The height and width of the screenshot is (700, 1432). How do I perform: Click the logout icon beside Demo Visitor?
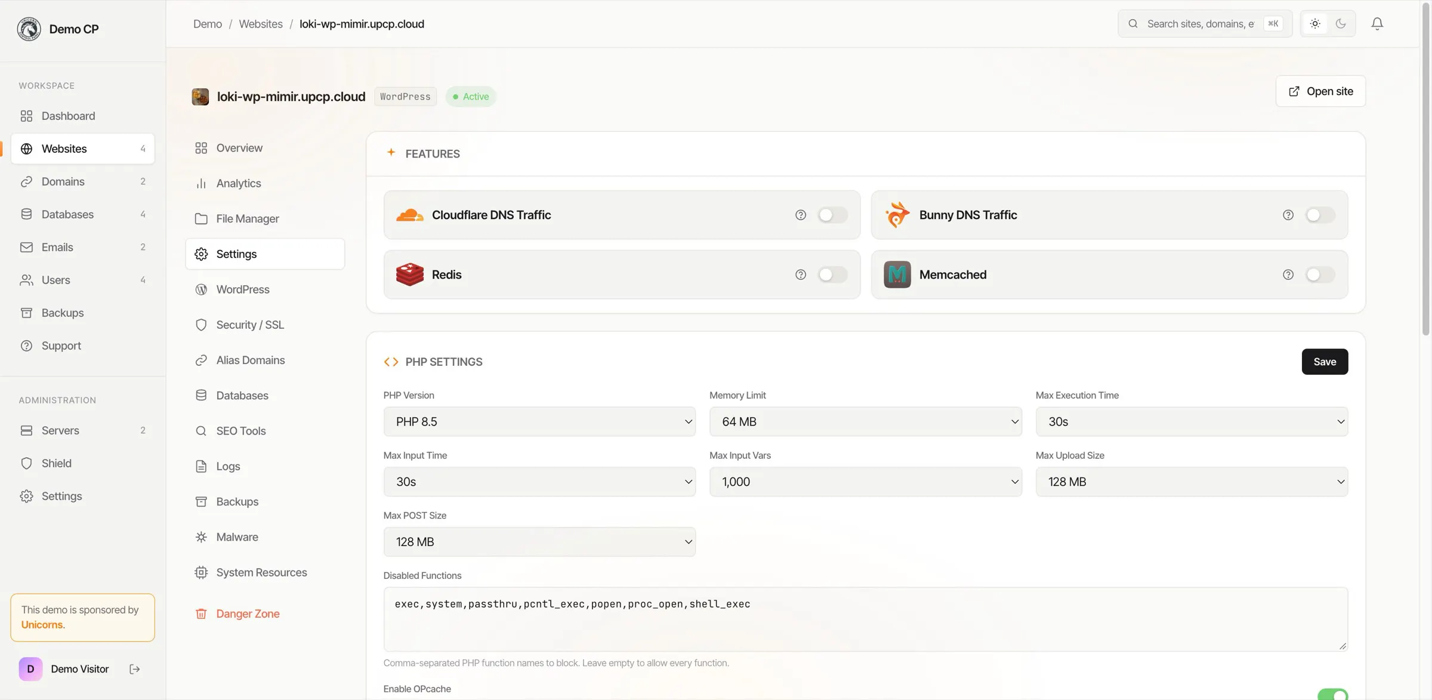pos(135,669)
